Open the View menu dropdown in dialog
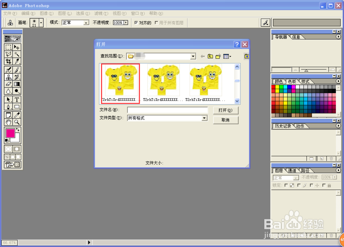344x247 pixels. 227,56
